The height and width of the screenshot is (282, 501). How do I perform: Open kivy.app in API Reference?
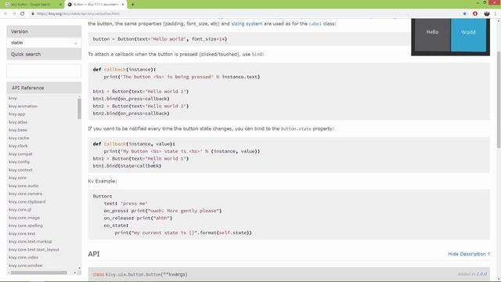tap(16, 114)
